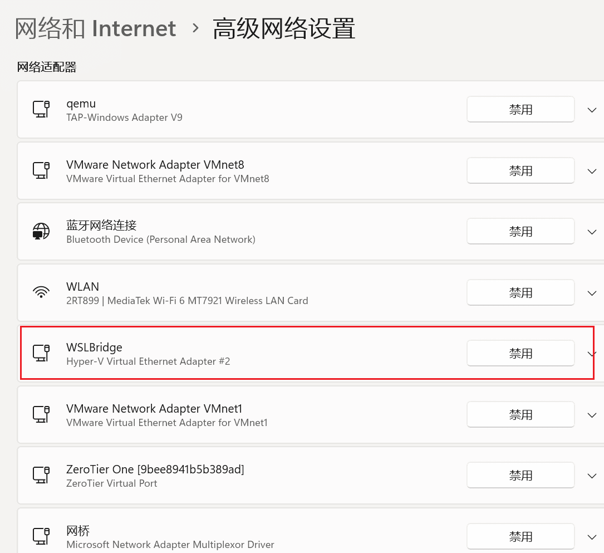Click the WLAN Wi-Fi icon
This screenshot has width=604, height=553.
point(41,292)
